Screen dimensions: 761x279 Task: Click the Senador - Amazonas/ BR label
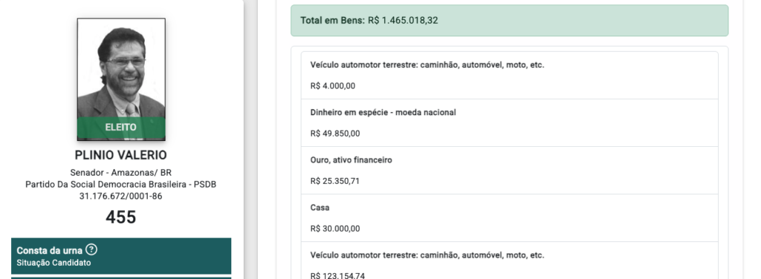[121, 172]
